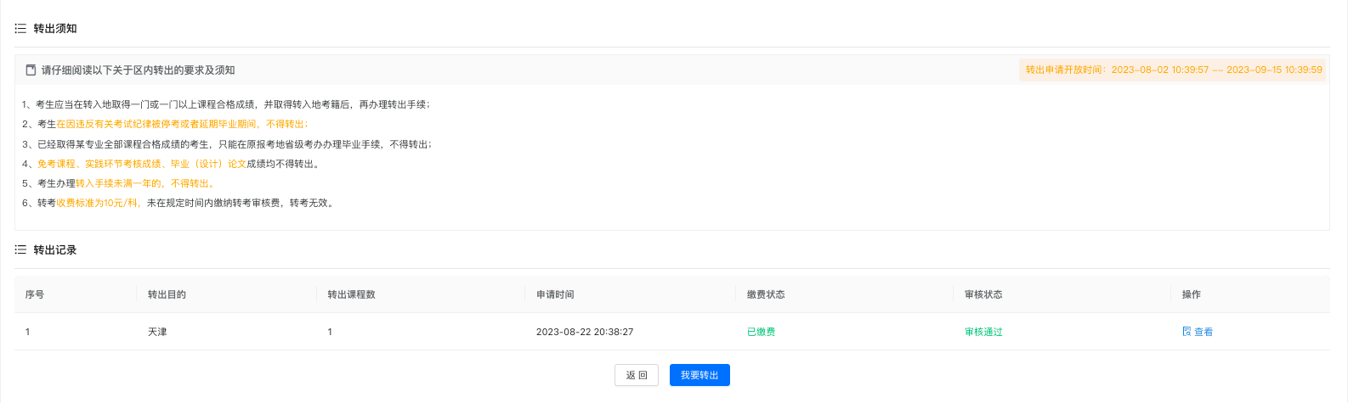The image size is (1348, 403).
Task: Click the 转出课程数 column header
Action: click(x=351, y=294)
